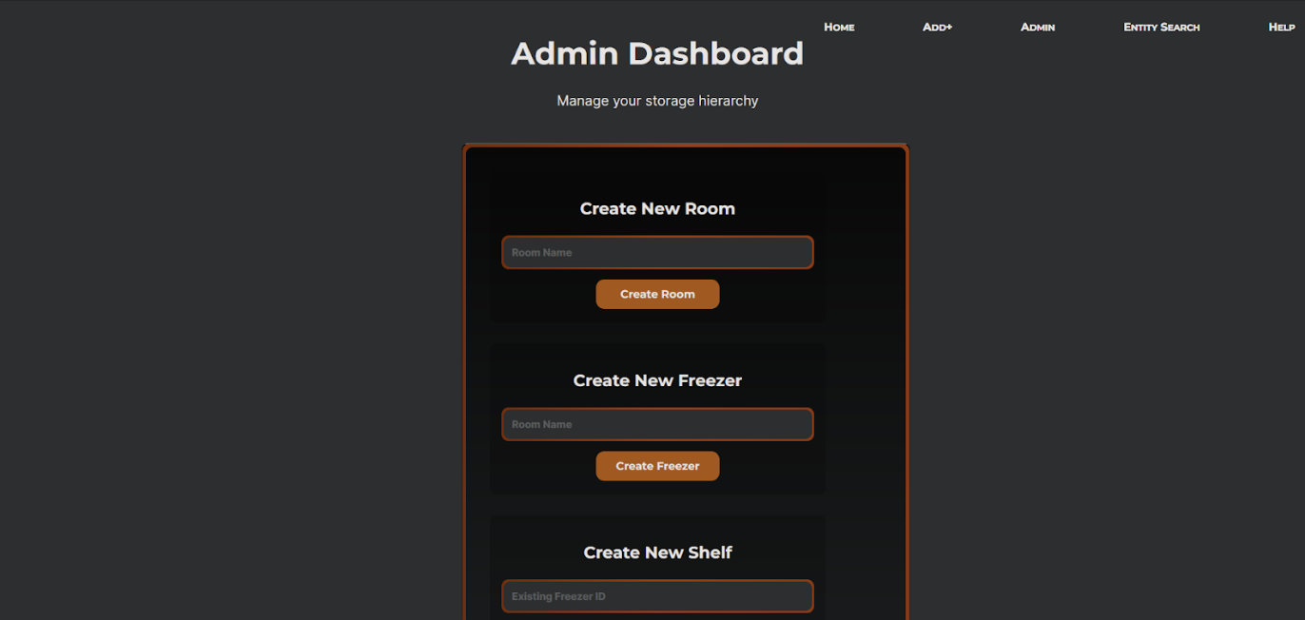
Task: Open the Help page
Action: (1281, 27)
